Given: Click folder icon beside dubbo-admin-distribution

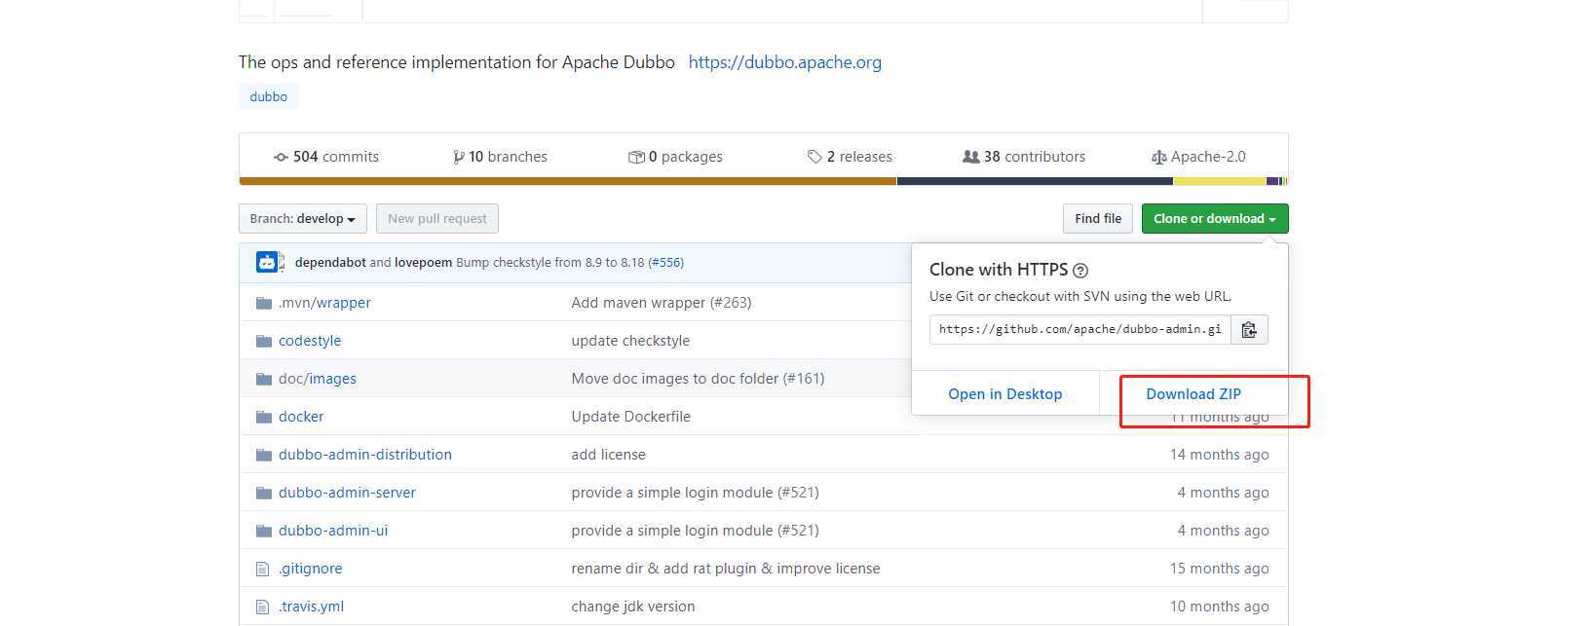Looking at the screenshot, I should click(x=263, y=455).
